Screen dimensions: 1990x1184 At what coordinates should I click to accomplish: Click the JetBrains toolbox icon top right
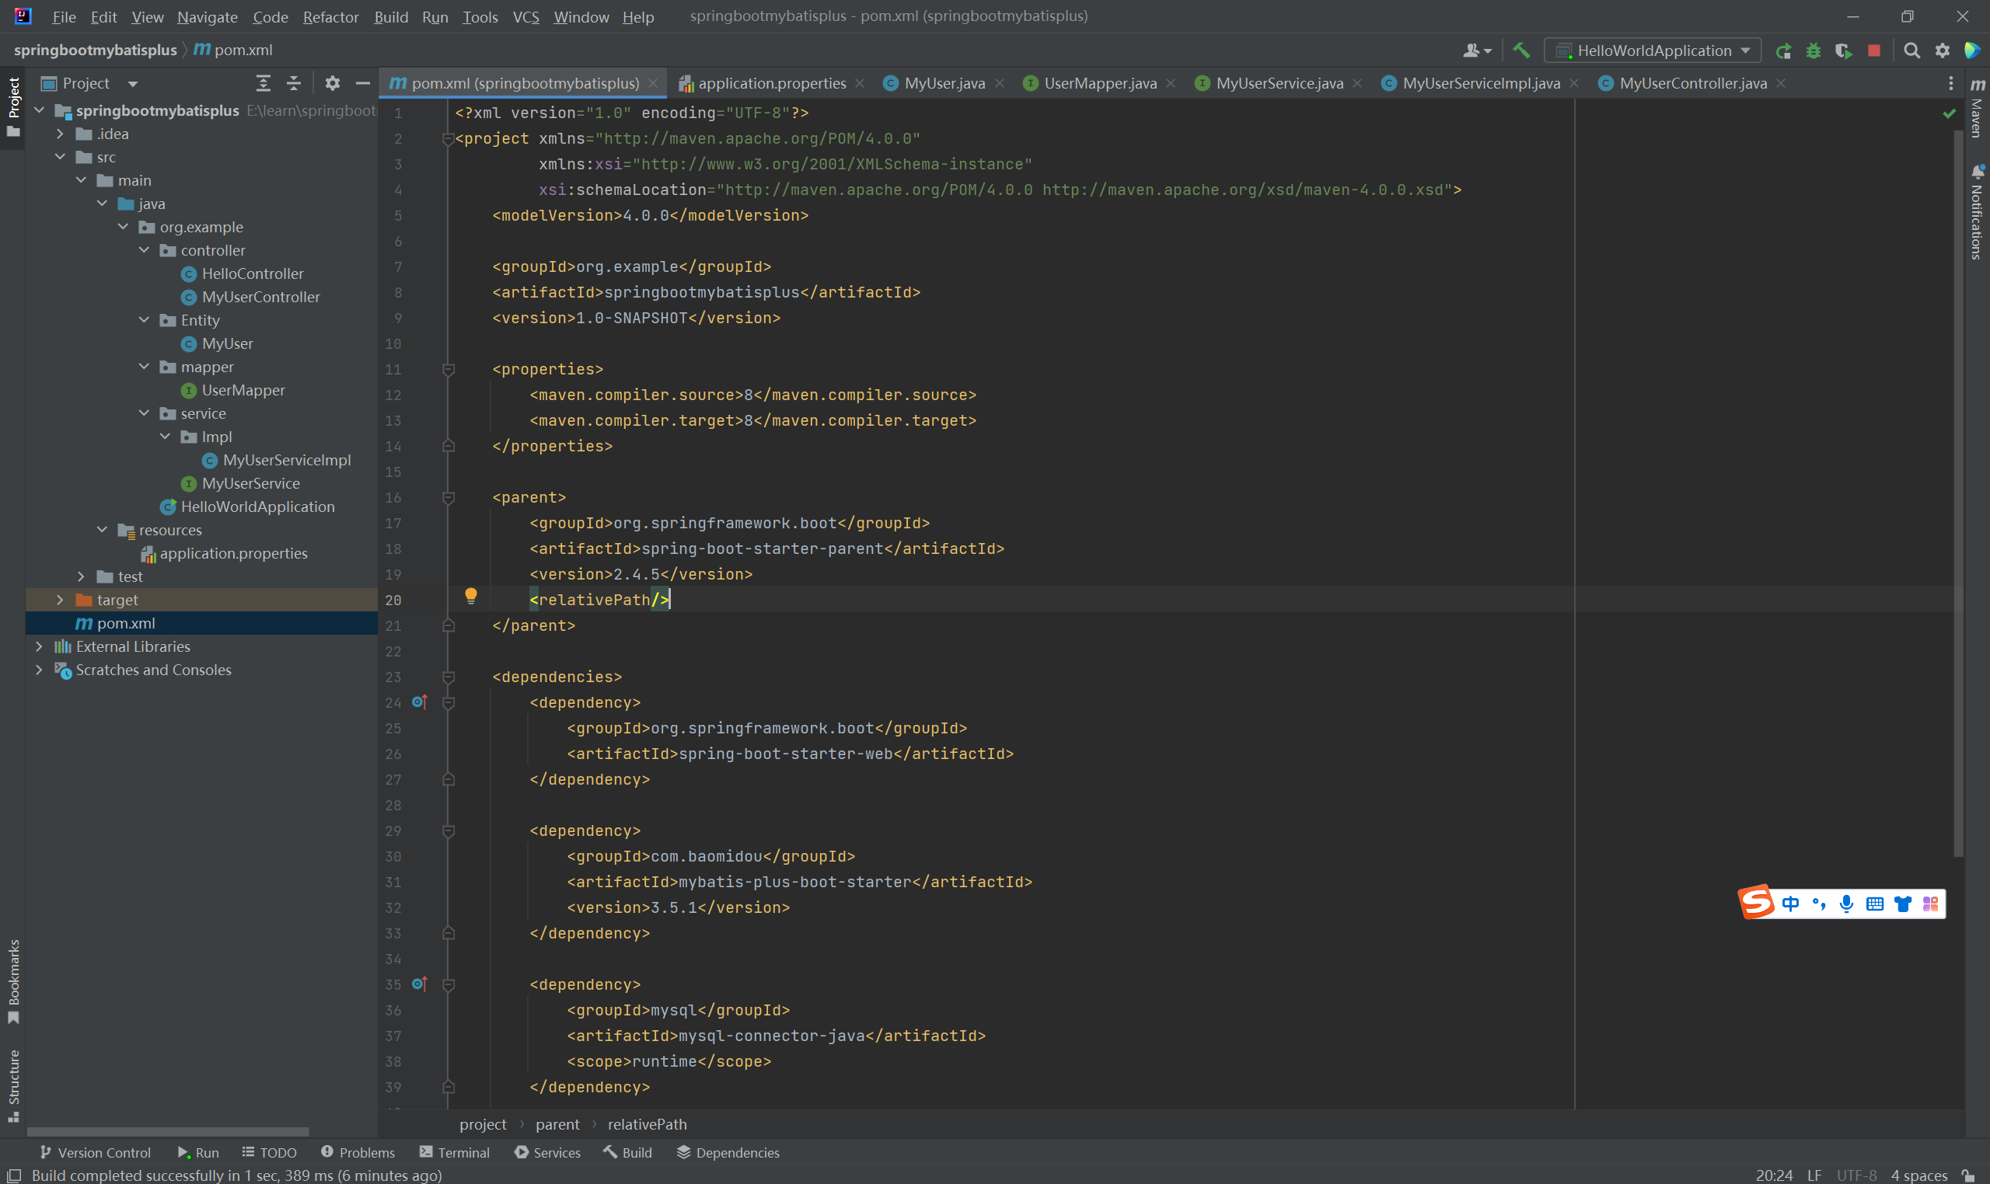[1972, 50]
